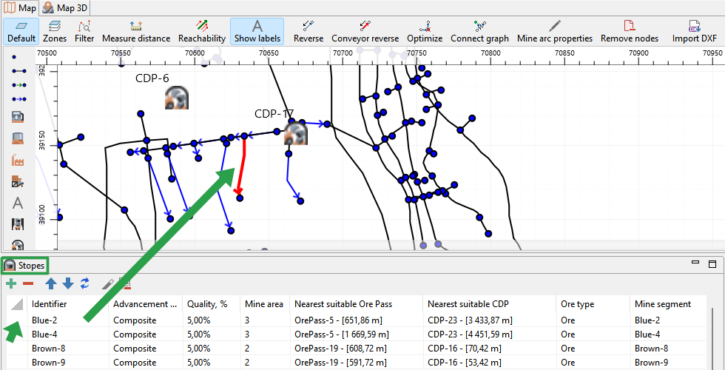This screenshot has width=725, height=370.
Task: Click the table corner select-all triangle
Action: click(16, 304)
